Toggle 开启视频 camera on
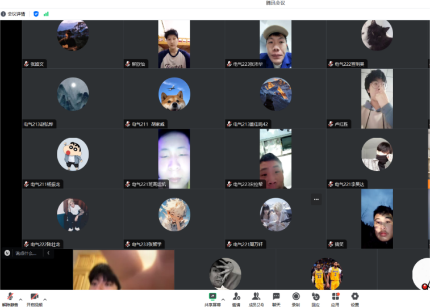Screen dimensions: 430x307 point(34,298)
